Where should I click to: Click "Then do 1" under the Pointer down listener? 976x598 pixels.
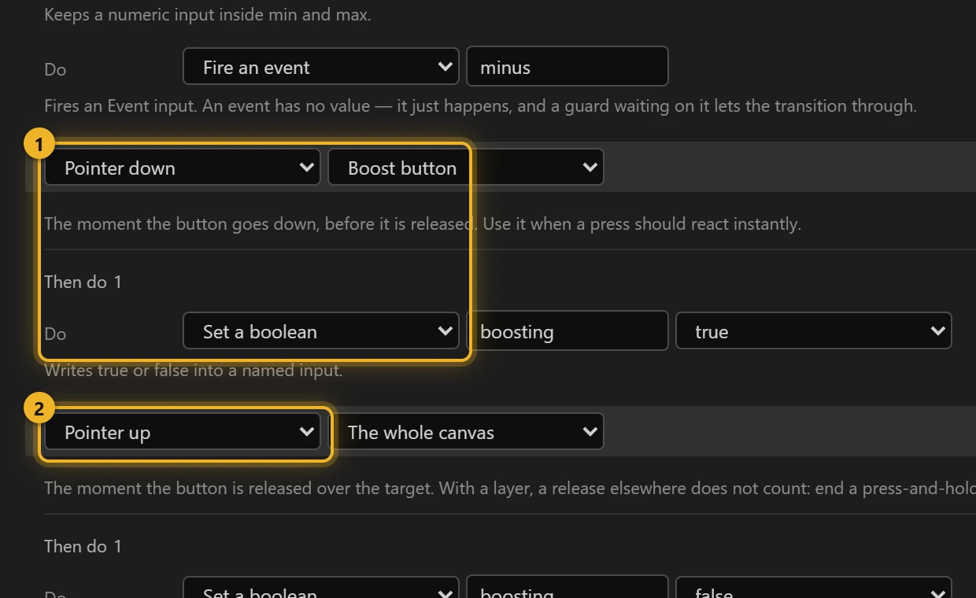83,282
